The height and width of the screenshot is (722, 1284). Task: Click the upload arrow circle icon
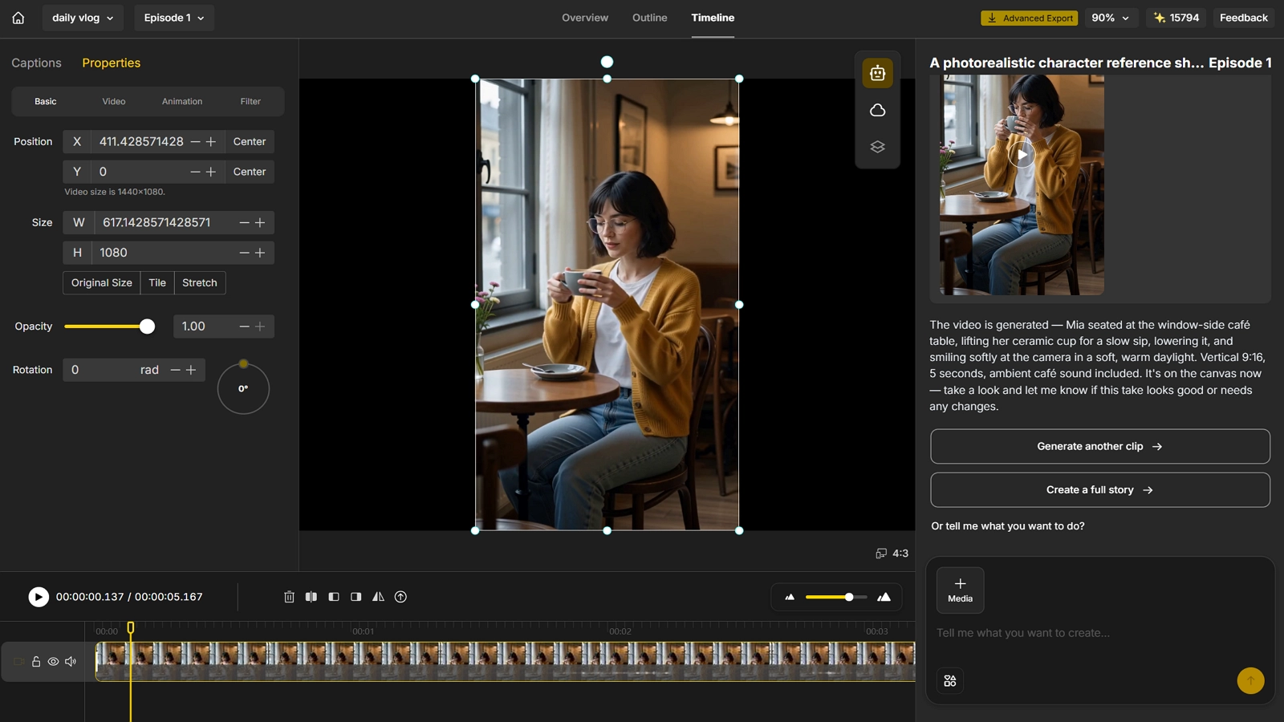pyautogui.click(x=400, y=597)
